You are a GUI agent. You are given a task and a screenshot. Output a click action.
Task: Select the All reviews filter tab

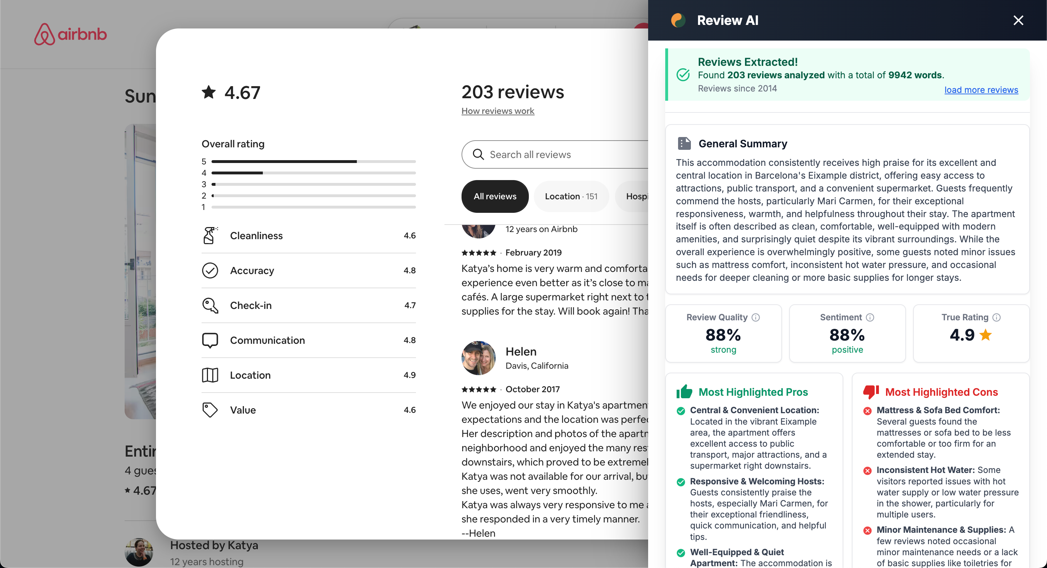pos(495,196)
